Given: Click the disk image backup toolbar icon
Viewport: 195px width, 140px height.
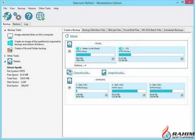Looking at the screenshot, I should click(x=7, y=16).
